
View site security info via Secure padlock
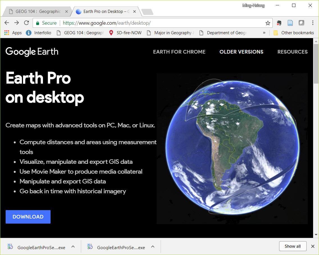point(46,23)
